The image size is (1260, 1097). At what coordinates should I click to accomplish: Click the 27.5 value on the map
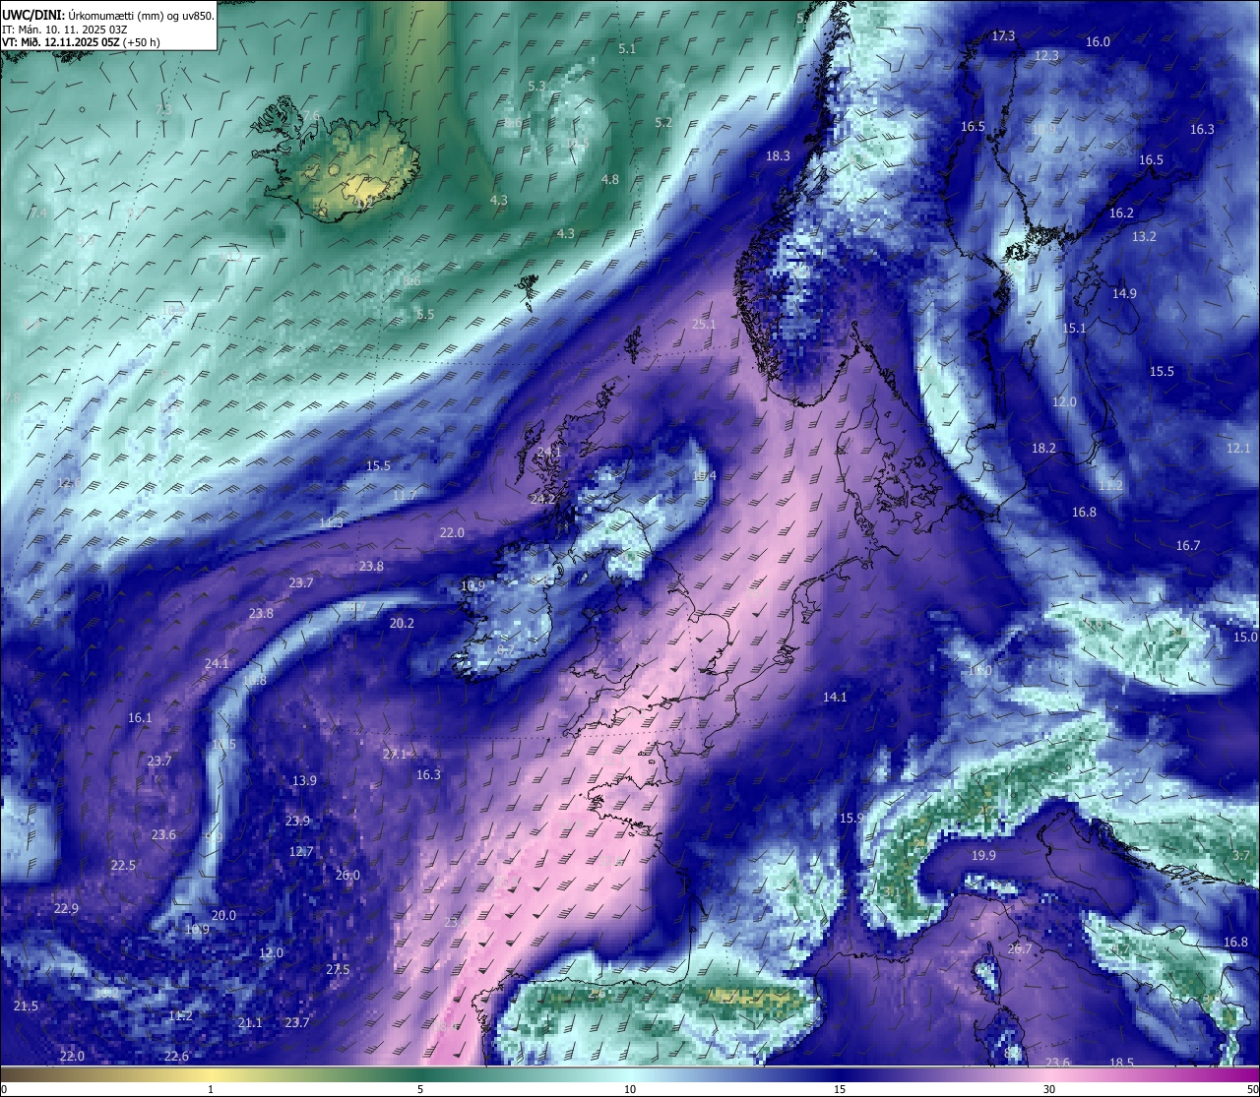[x=338, y=970]
